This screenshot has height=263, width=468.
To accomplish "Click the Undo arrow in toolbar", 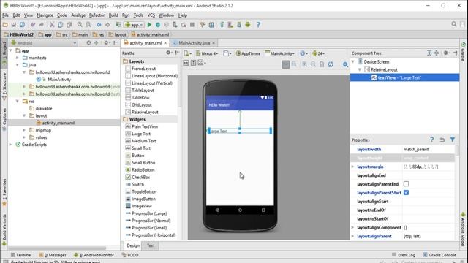I will tap(33, 25).
